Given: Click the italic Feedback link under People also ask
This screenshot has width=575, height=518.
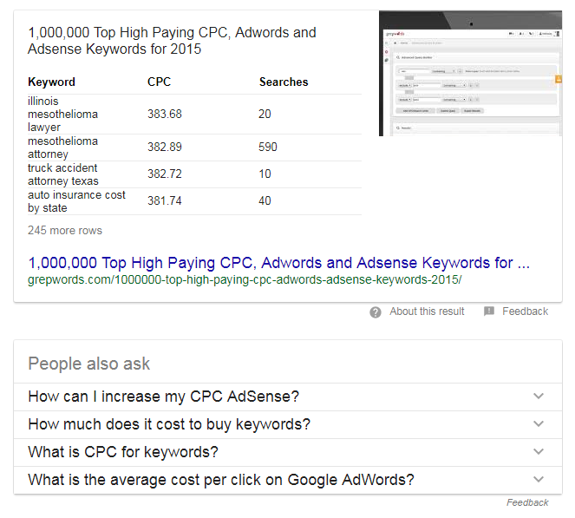Looking at the screenshot, I should 527,502.
